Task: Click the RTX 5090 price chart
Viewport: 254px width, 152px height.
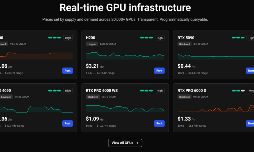Action: tap(216, 57)
